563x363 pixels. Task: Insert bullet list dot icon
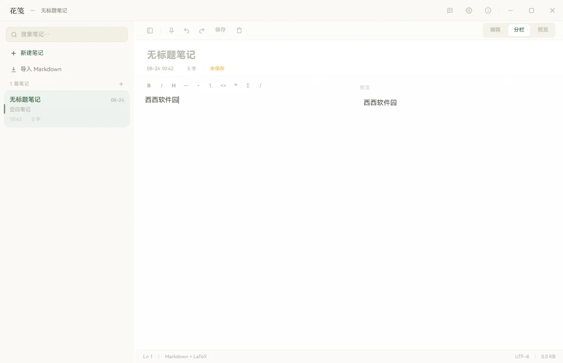point(198,85)
